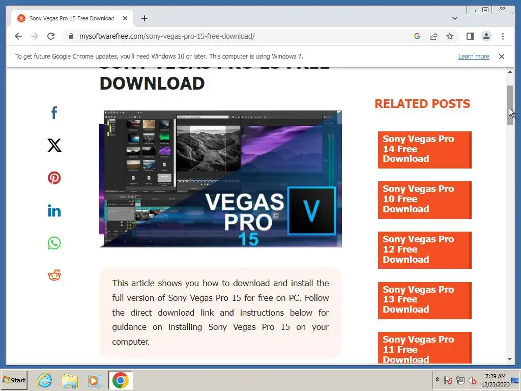Image resolution: width=521 pixels, height=391 pixels.
Task: Go back to previous page
Action: [18, 36]
